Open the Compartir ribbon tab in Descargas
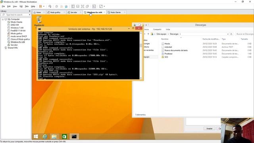This screenshot has width=254, height=143. pos(157,29)
